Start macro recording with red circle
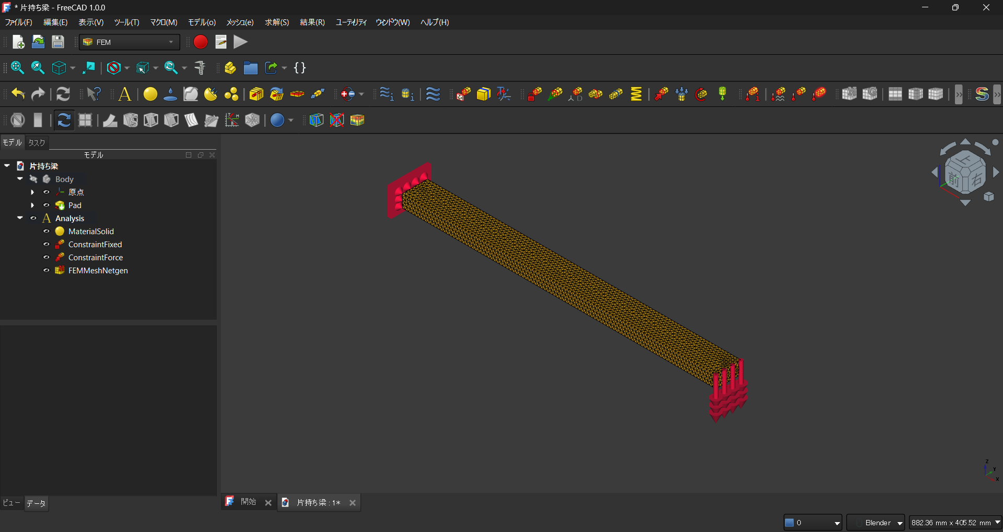 [x=201, y=42]
